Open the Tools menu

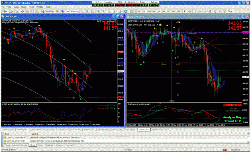pyautogui.click(x=32, y=7)
